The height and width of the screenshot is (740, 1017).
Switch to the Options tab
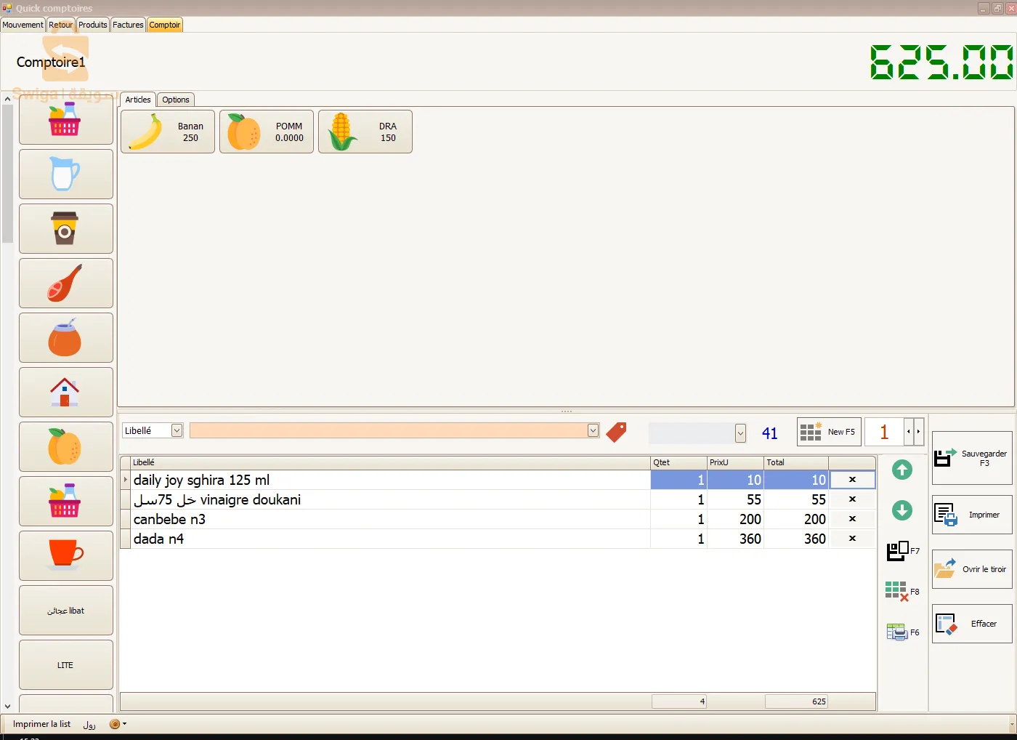tap(176, 100)
